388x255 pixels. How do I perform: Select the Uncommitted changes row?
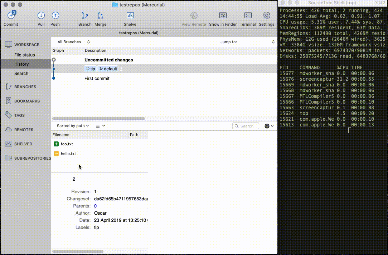point(164,60)
